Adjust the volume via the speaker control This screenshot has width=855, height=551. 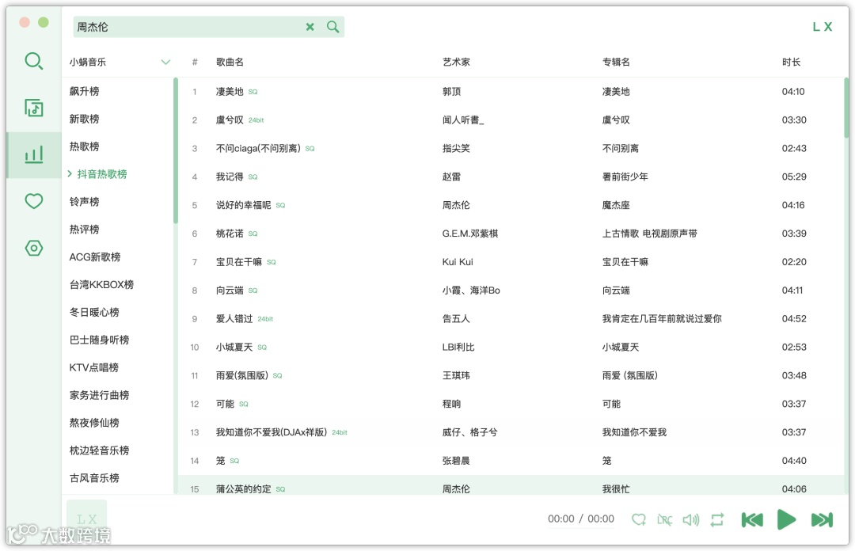pyautogui.click(x=691, y=519)
